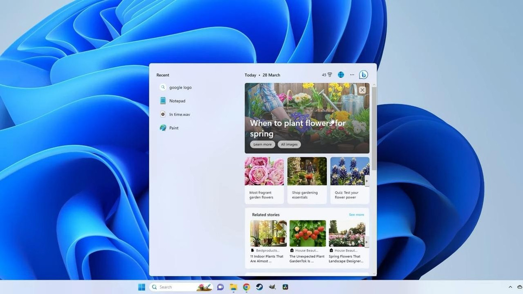This screenshot has height=294, width=523.
Task: Open See more related stories
Action: click(356, 214)
